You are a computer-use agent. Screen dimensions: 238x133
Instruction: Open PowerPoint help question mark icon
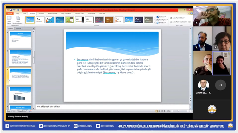coord(191,13)
